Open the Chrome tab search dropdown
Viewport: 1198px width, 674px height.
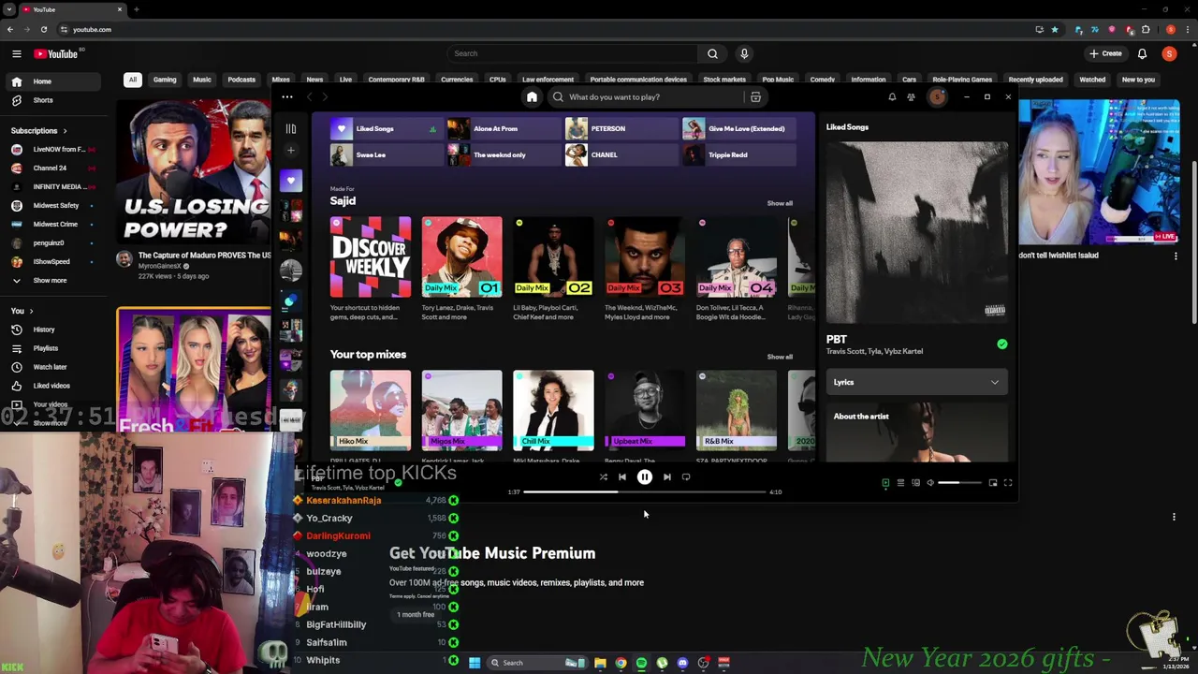point(9,9)
